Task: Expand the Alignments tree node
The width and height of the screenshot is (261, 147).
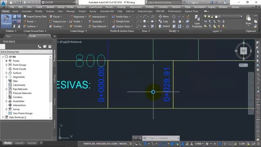Action: click(7, 77)
